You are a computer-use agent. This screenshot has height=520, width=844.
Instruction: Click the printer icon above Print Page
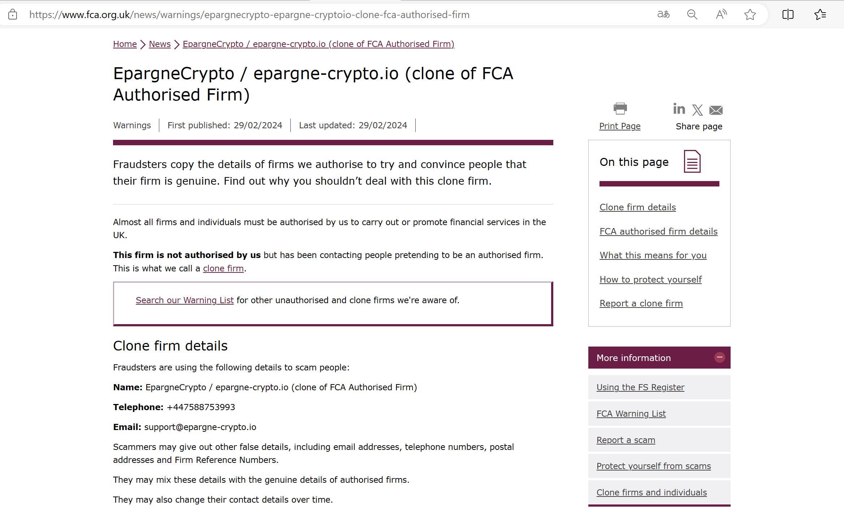(x=620, y=108)
